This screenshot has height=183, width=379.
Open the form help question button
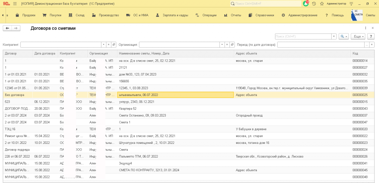pos(371,37)
